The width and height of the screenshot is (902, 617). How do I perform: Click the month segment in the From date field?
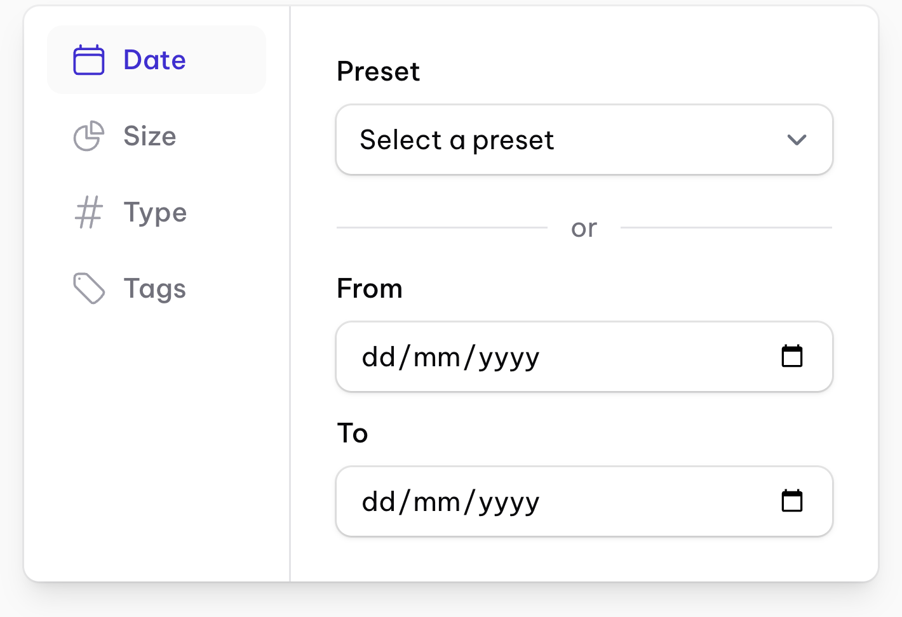coord(437,357)
